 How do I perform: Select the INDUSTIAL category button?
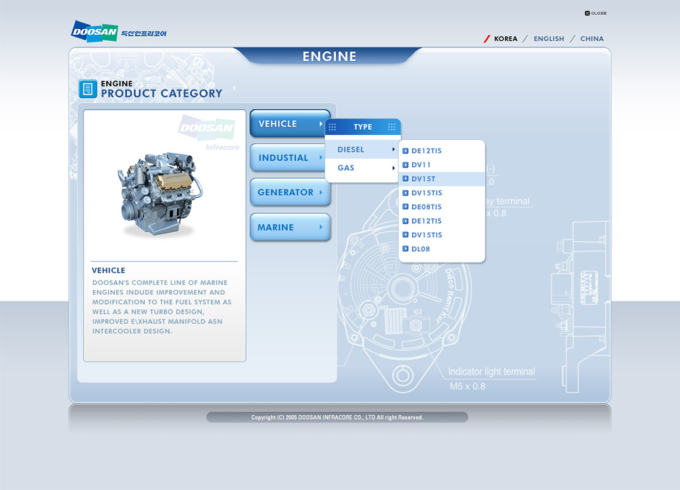click(x=287, y=158)
